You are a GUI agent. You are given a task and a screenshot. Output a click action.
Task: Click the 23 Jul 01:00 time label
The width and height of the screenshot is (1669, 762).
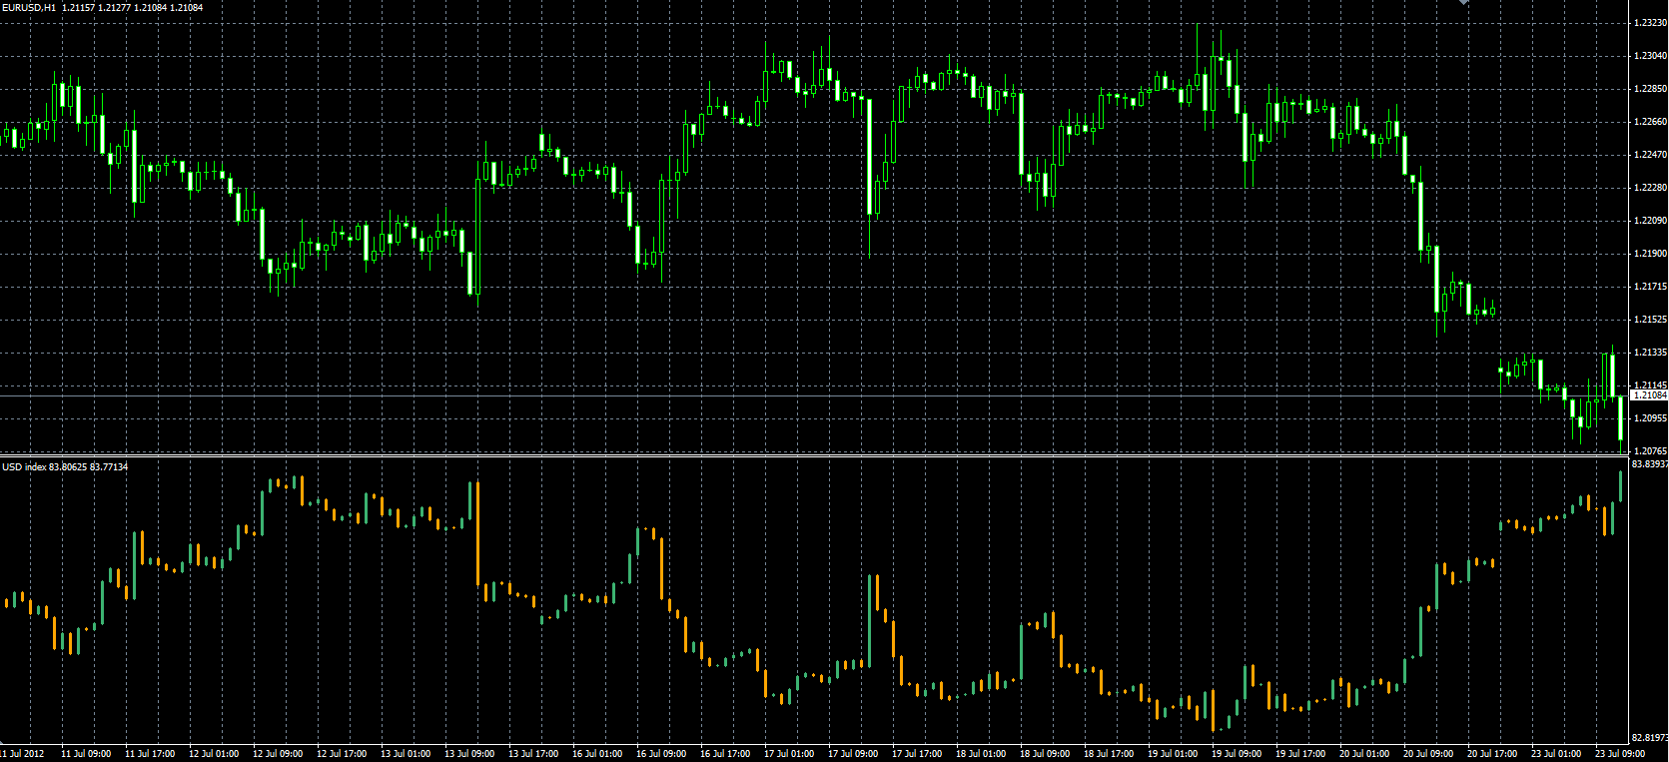click(x=1556, y=754)
